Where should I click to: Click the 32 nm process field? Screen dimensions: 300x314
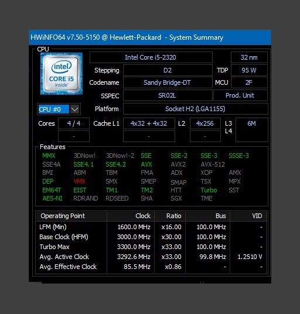[249, 57]
